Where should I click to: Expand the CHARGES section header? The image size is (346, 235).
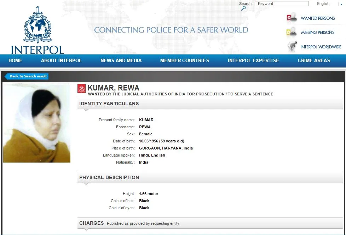(210, 223)
